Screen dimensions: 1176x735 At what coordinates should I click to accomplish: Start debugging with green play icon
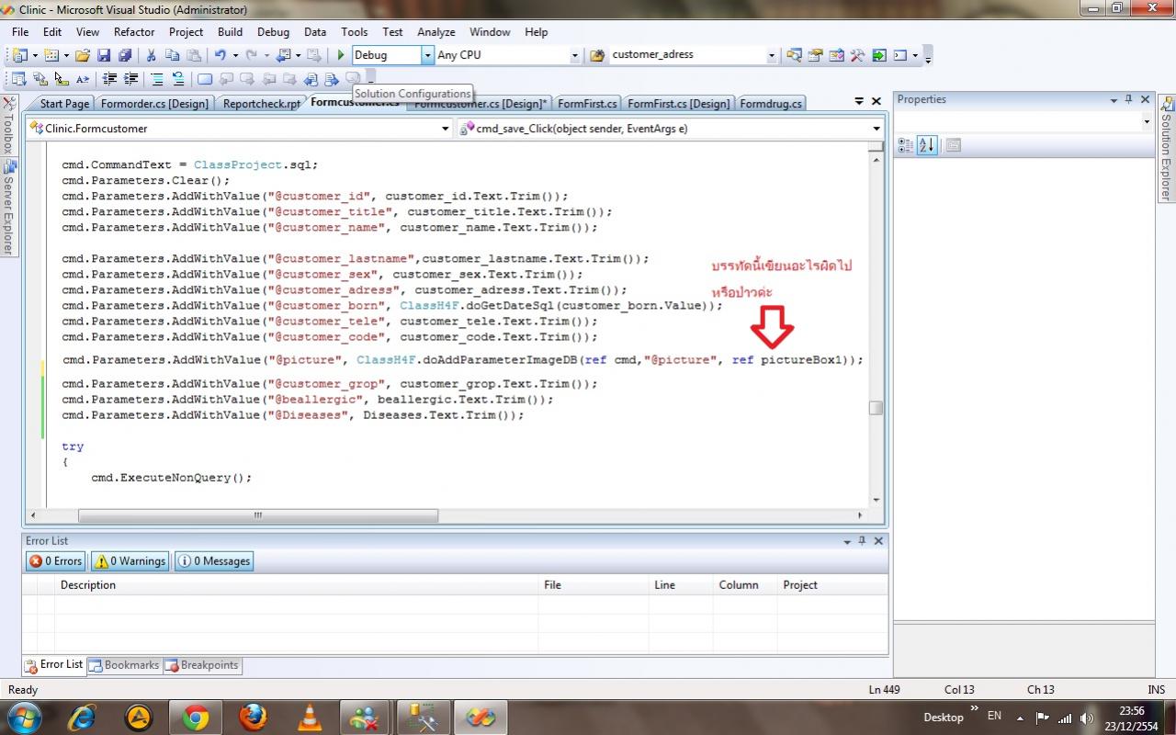click(340, 55)
